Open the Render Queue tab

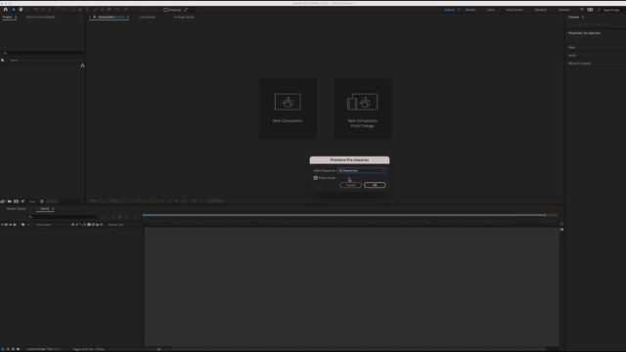(x=16, y=208)
